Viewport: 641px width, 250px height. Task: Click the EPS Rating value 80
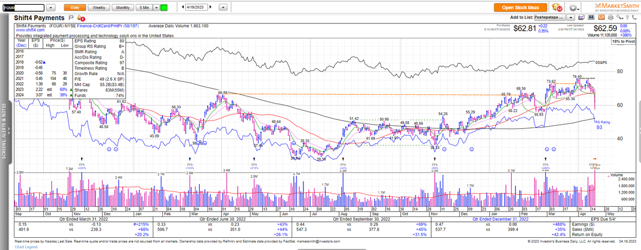122,41
